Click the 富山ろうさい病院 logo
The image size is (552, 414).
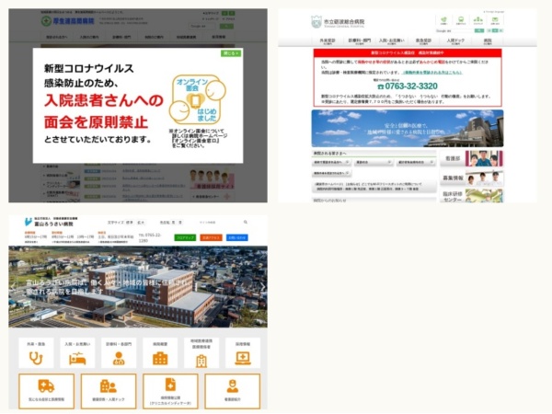(51, 222)
